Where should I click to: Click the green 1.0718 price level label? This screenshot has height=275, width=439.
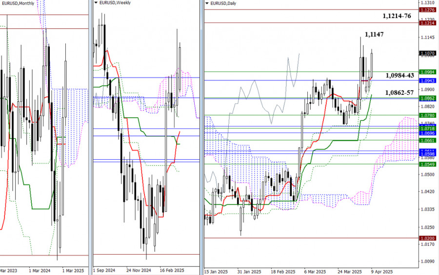tap(427, 128)
